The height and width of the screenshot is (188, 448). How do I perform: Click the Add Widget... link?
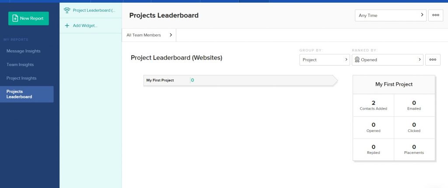pyautogui.click(x=85, y=26)
